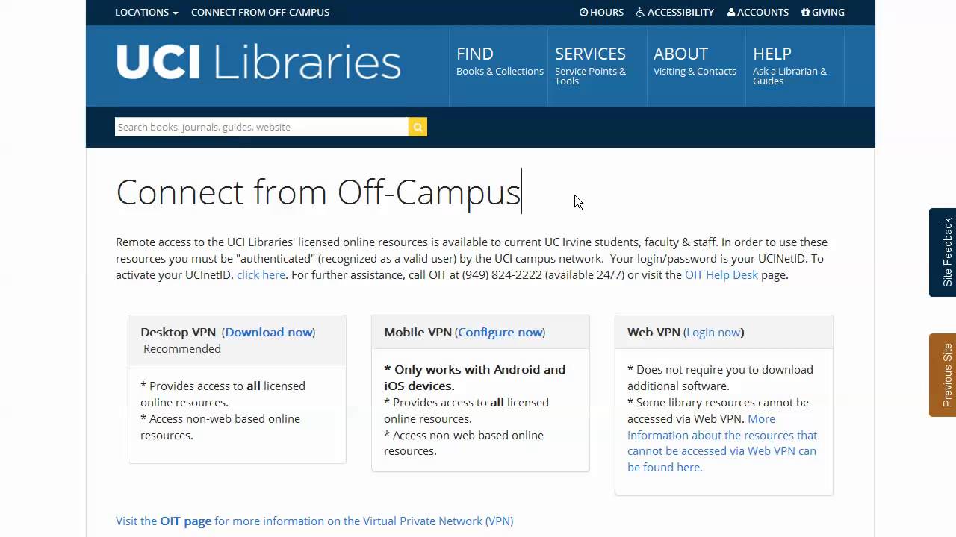The width and height of the screenshot is (956, 537).
Task: Click the yellow search magnifier icon
Action: point(418,127)
